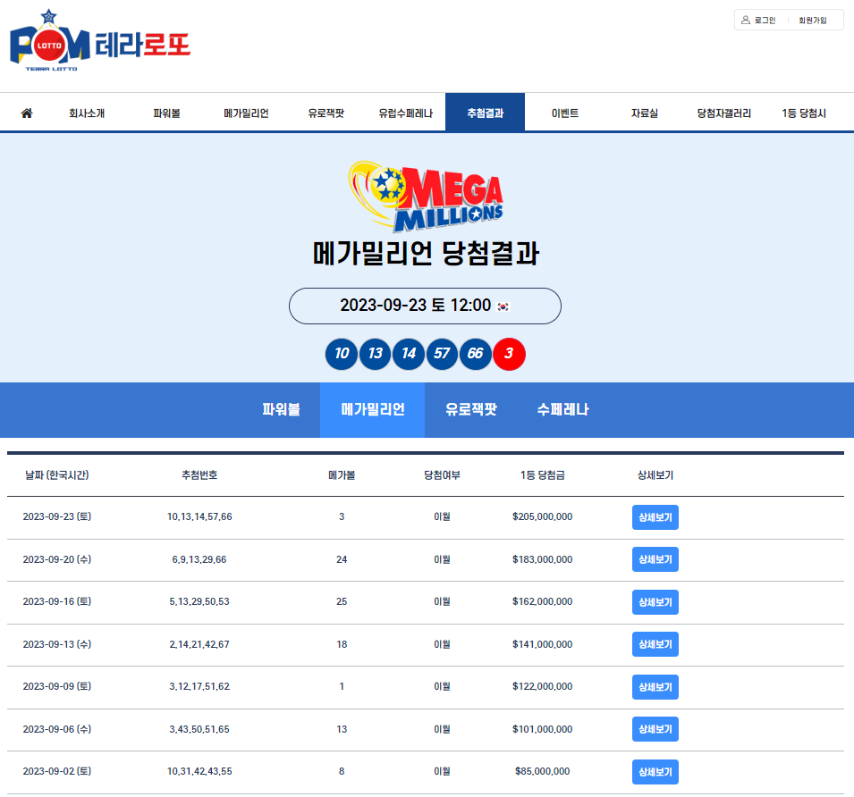Select the 추첨결과 menu item
Viewport: 854px width, 797px height.
486,112
